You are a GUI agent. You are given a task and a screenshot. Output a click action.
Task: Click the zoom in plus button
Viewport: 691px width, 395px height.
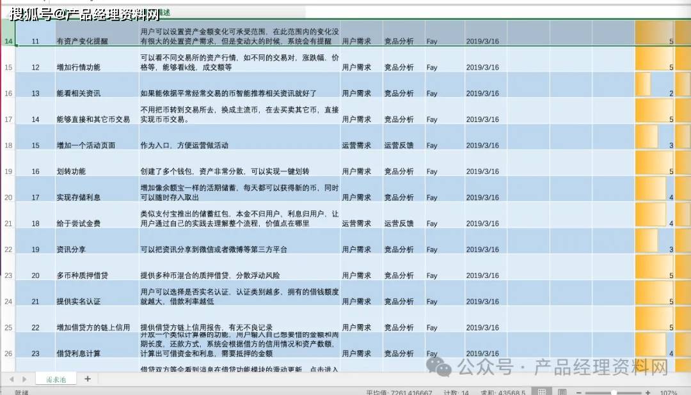coord(647,392)
